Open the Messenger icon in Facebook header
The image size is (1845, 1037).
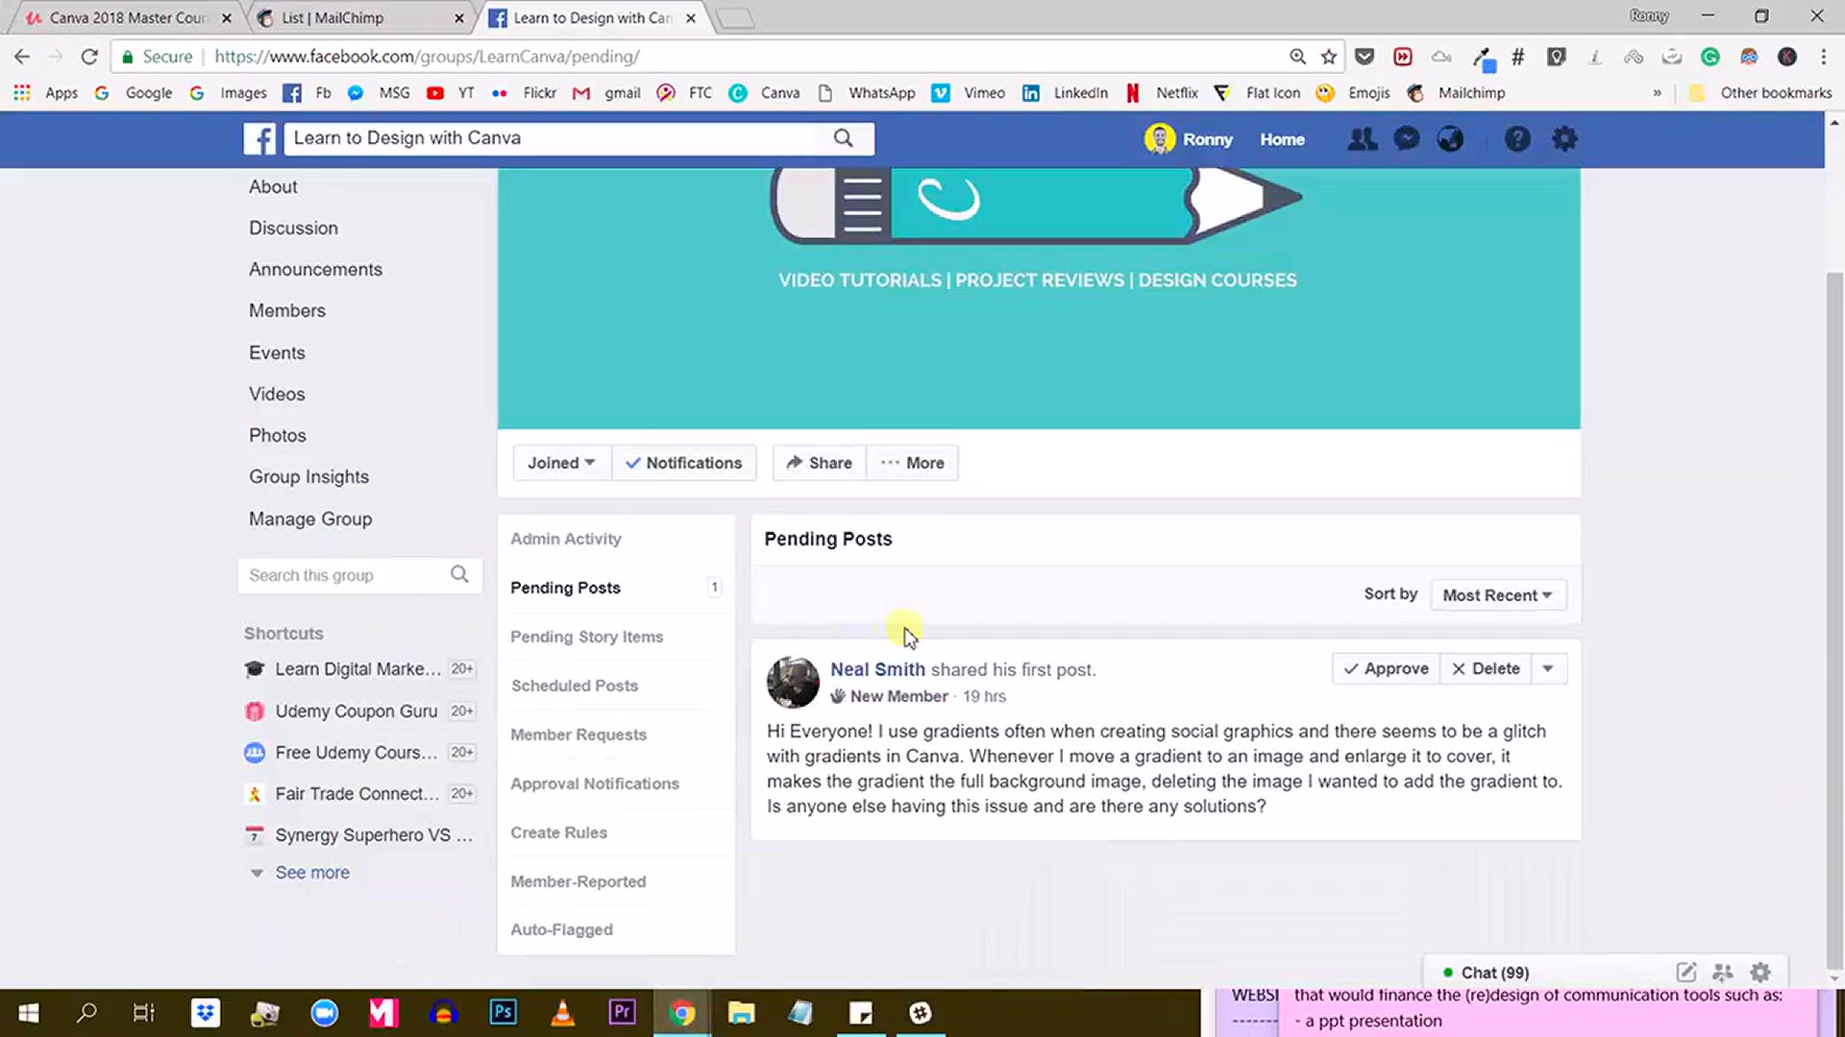(x=1407, y=139)
